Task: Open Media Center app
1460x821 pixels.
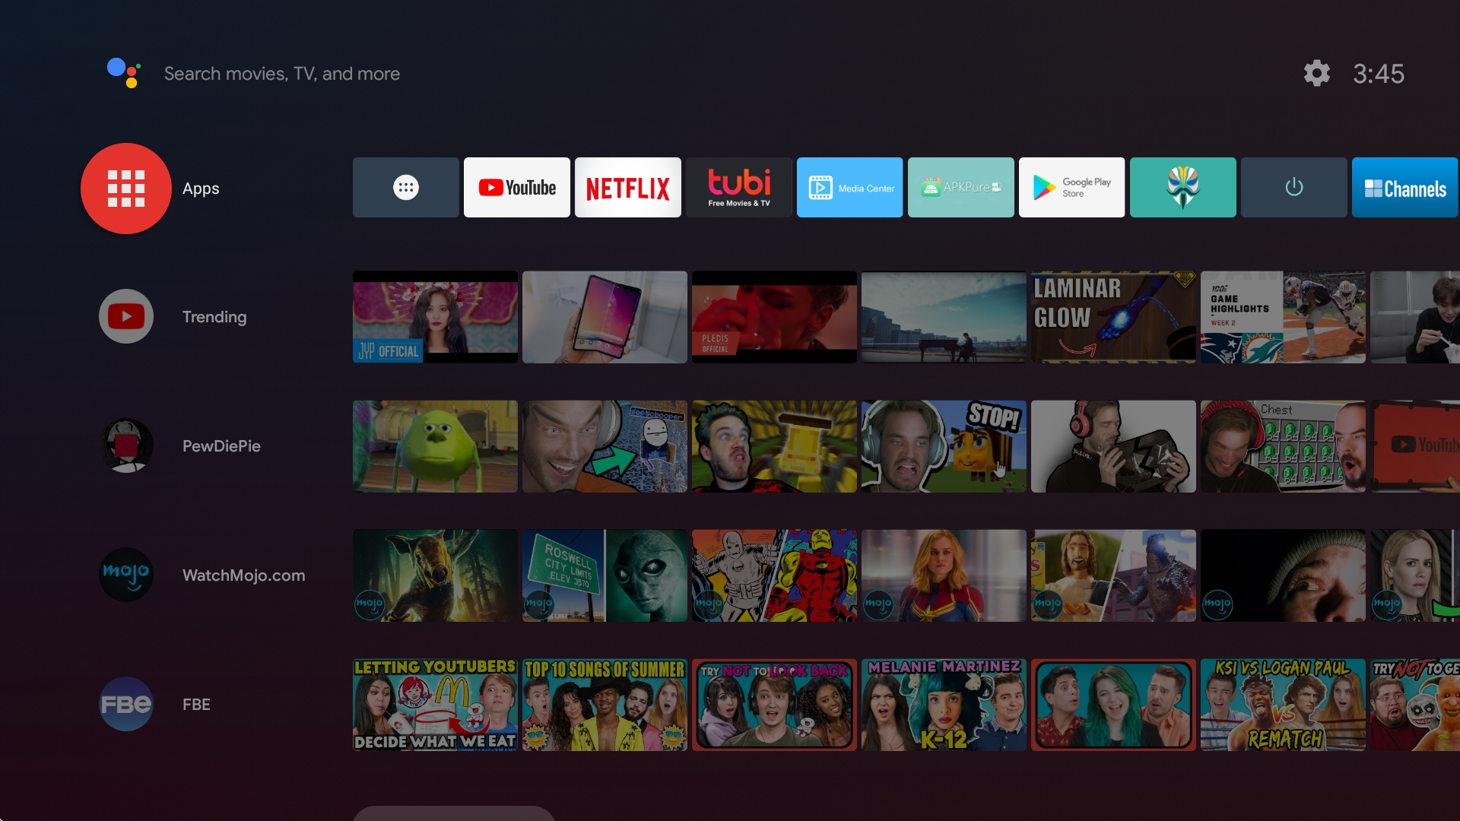Action: (x=849, y=188)
